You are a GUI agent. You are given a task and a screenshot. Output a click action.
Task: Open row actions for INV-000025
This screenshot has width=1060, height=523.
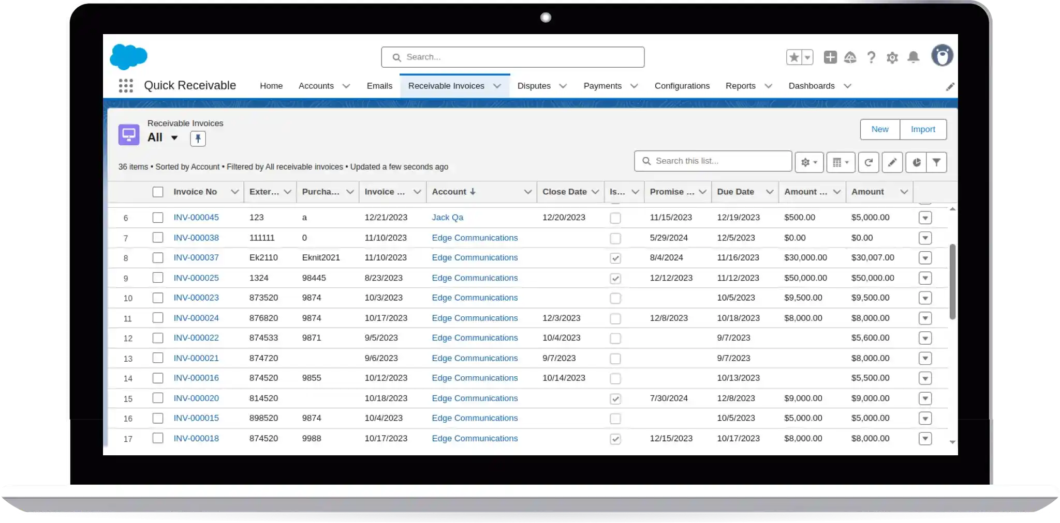(925, 278)
